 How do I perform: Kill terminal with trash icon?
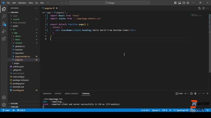(x=195, y=93)
